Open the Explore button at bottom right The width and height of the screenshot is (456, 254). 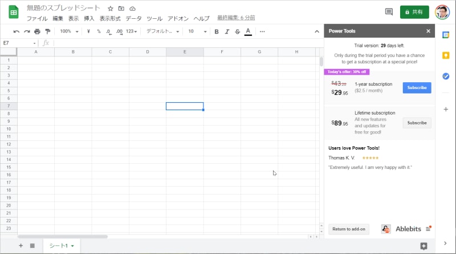tap(424, 246)
